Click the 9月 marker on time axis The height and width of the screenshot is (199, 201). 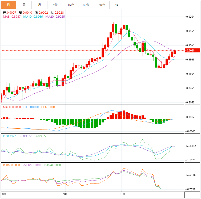[x=65, y=194]
